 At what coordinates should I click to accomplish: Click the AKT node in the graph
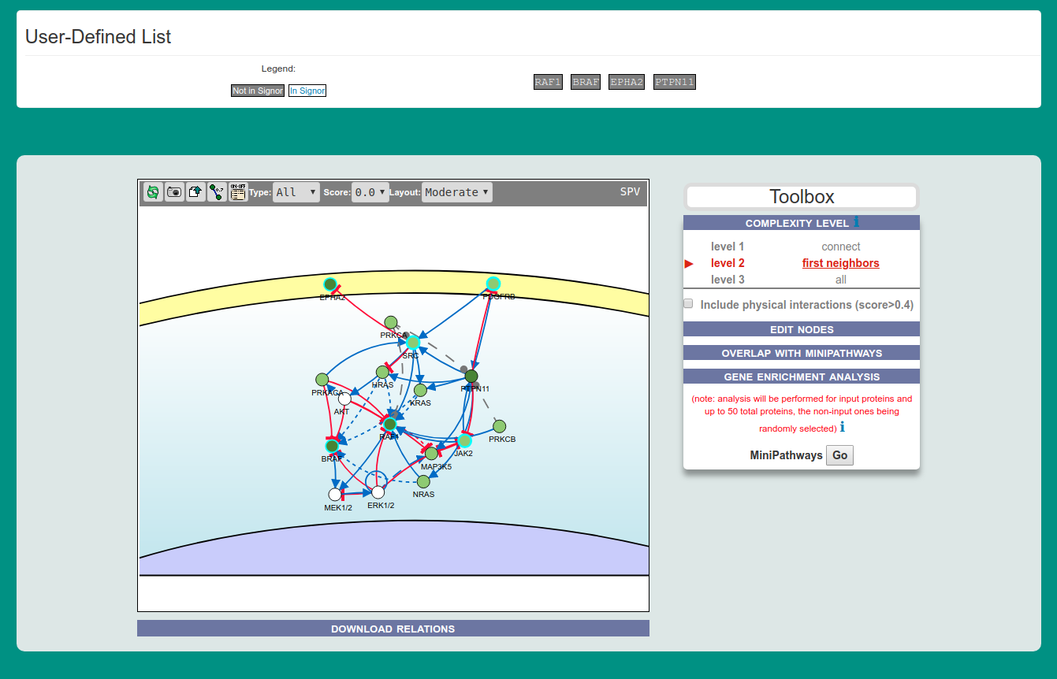344,399
